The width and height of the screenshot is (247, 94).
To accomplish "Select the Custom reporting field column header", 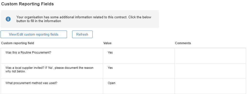I will 17,43.
